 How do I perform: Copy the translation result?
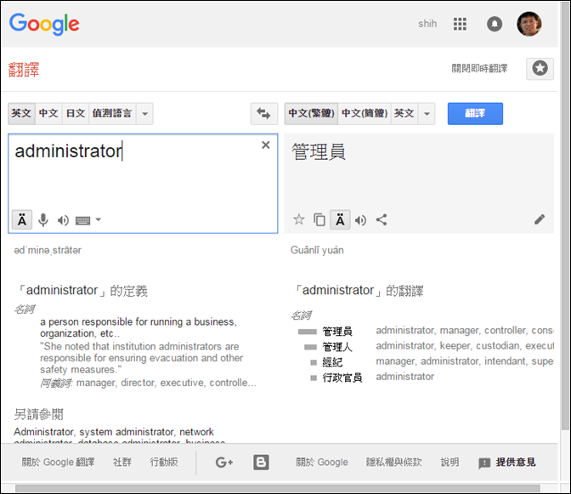319,219
